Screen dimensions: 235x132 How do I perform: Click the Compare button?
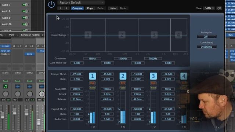click(77, 8)
